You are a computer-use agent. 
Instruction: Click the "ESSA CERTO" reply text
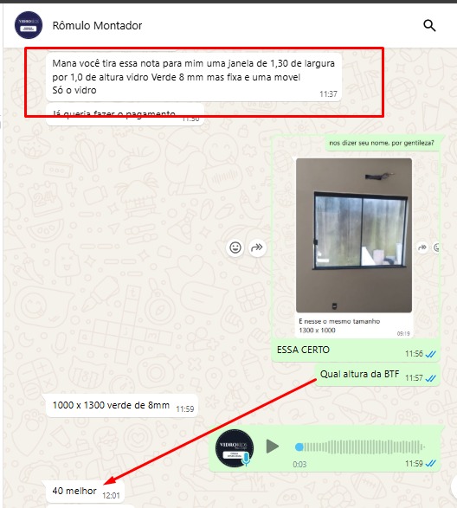303,350
